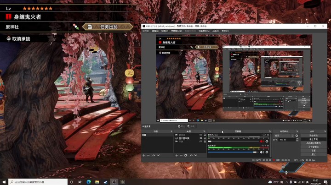
Task: Click 开始推流 start streaming button
Action: [x=313, y=136]
